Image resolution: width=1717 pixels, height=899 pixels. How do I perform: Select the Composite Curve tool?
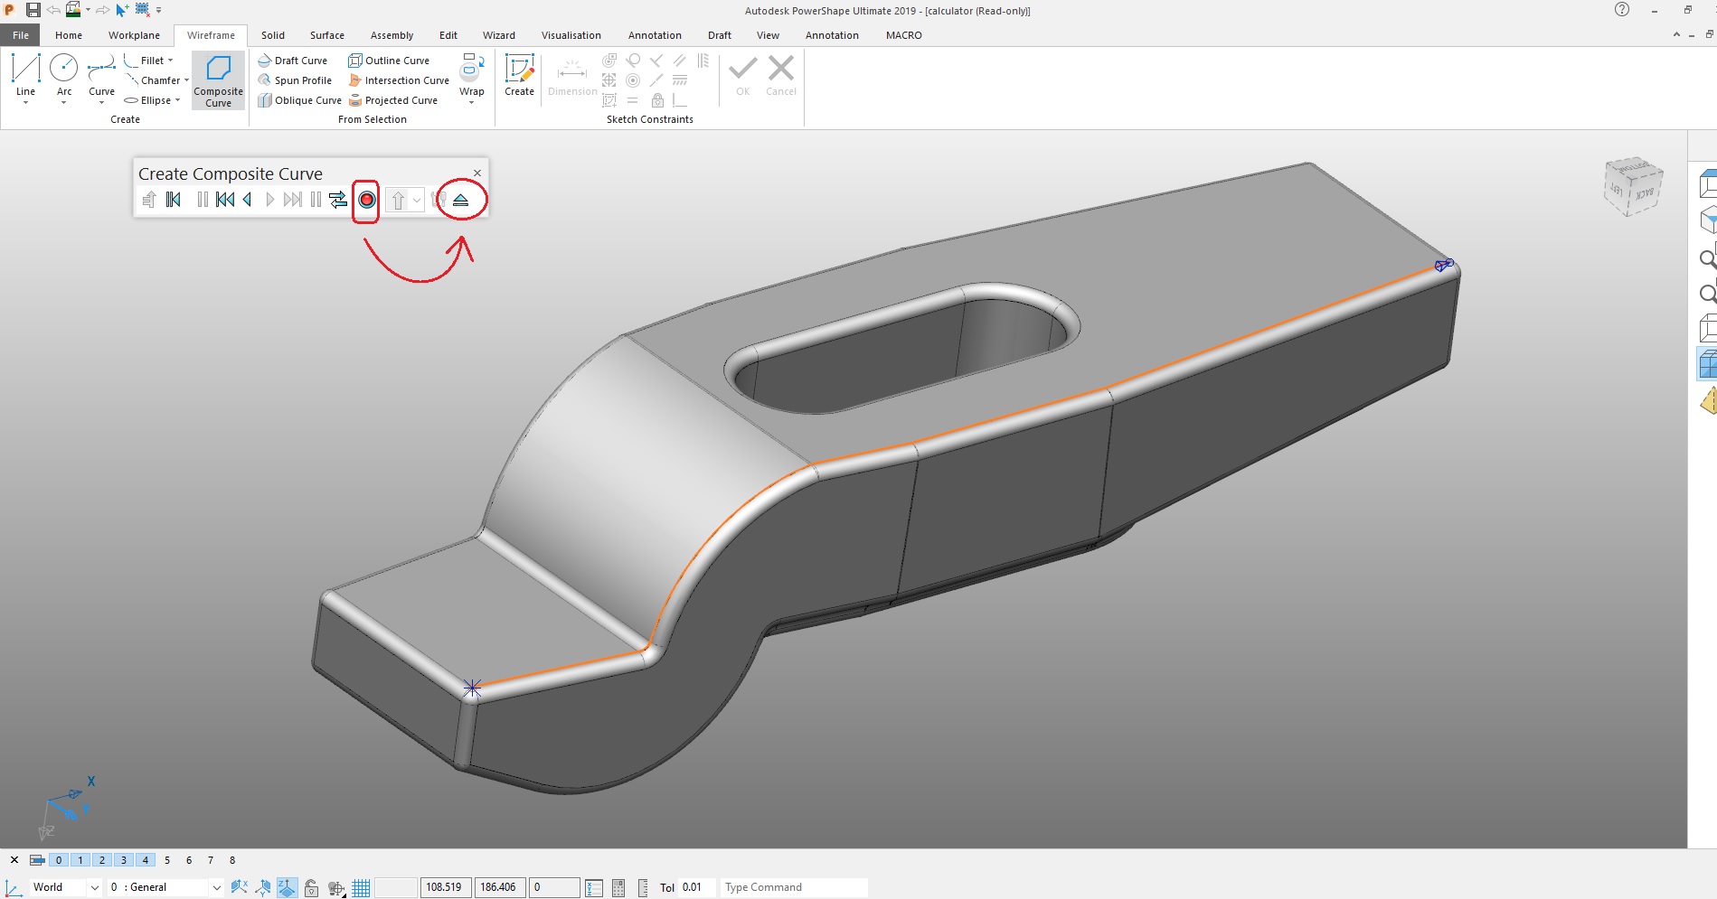pos(217,80)
